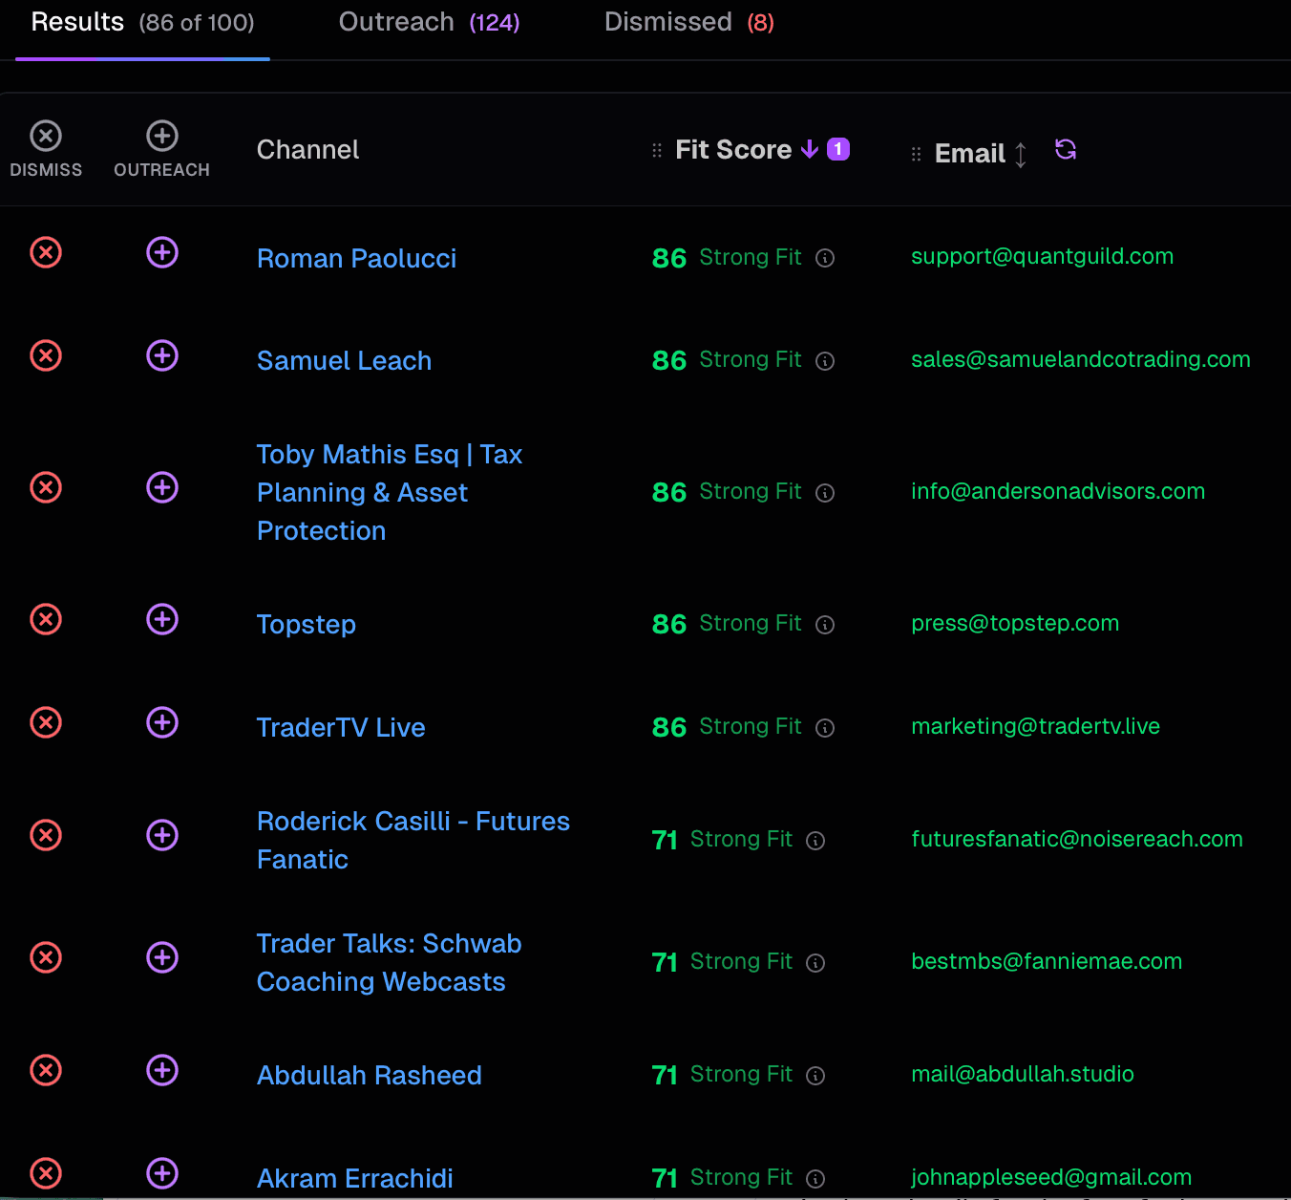Show fit score info for Topstep
Screen dimensions: 1291x1200
click(x=825, y=625)
